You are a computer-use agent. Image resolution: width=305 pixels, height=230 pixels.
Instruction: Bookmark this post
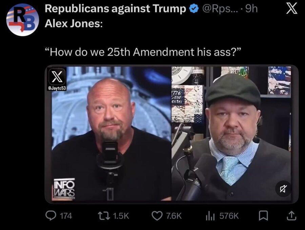(x=263, y=216)
